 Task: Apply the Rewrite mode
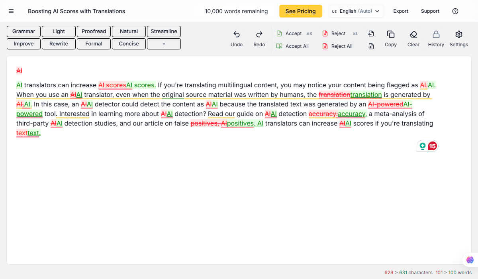pos(59,44)
